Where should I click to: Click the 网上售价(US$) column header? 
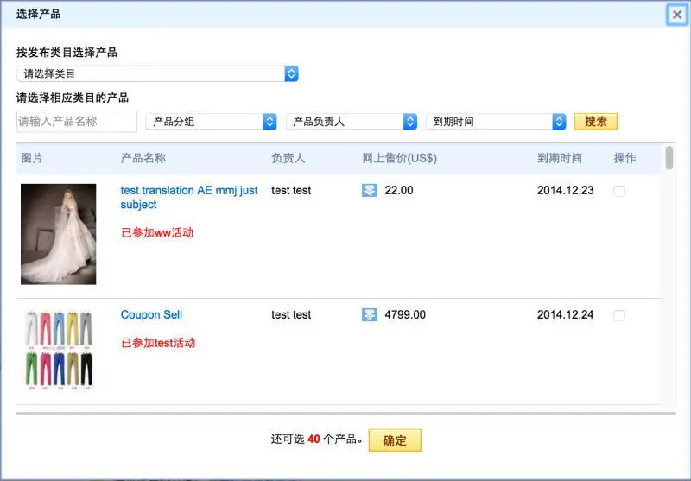coord(399,159)
